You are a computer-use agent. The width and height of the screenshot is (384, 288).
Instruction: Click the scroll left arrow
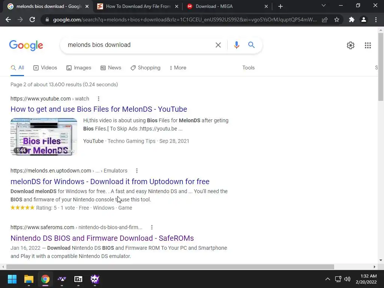3,267
